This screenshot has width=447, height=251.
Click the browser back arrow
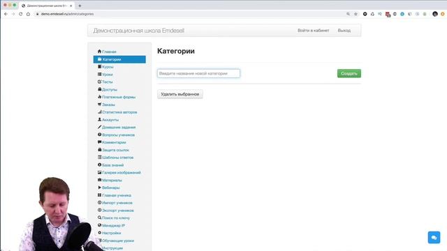coord(6,14)
